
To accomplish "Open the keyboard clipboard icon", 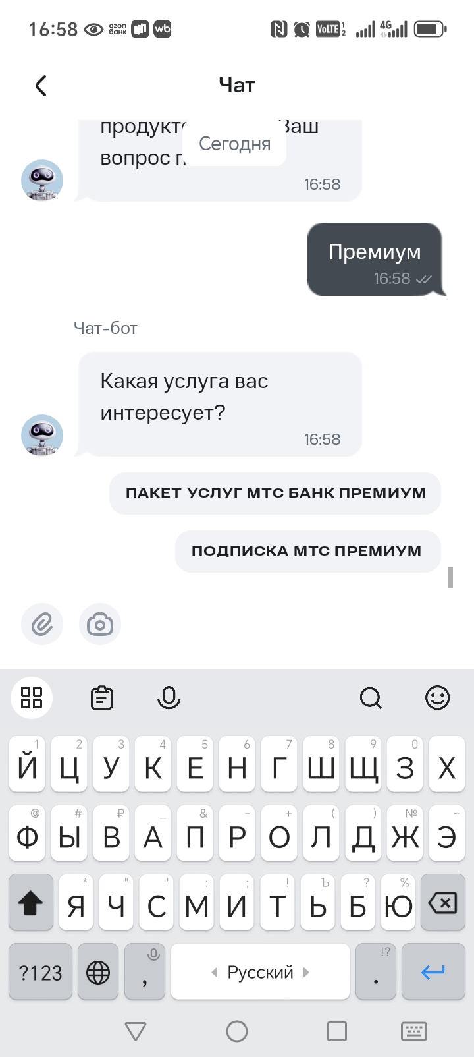I will (x=101, y=697).
